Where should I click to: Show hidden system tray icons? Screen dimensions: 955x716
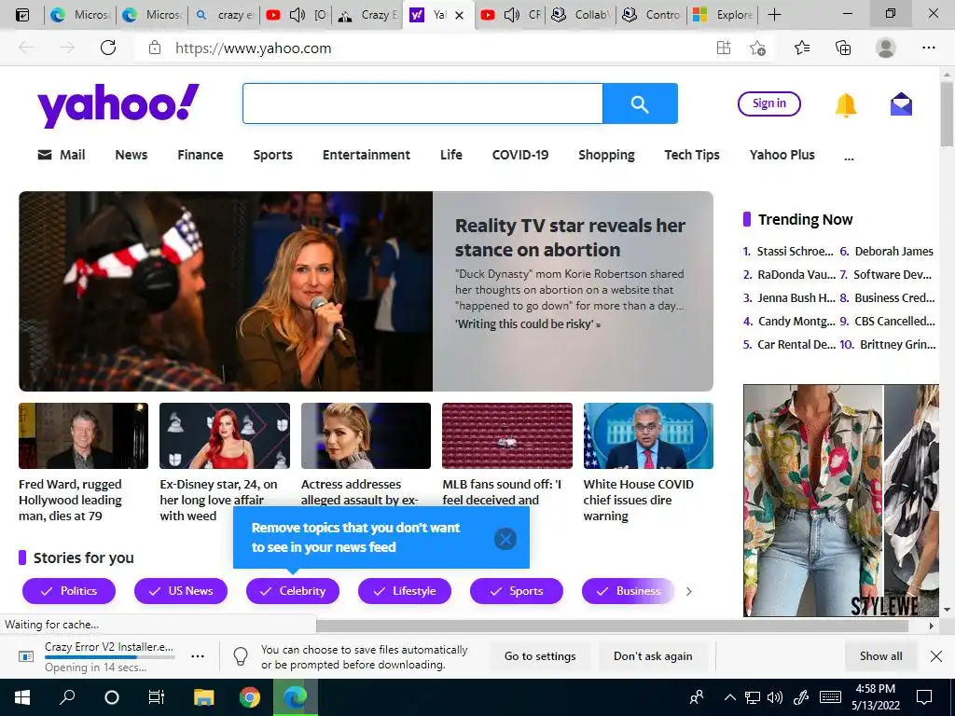click(729, 697)
